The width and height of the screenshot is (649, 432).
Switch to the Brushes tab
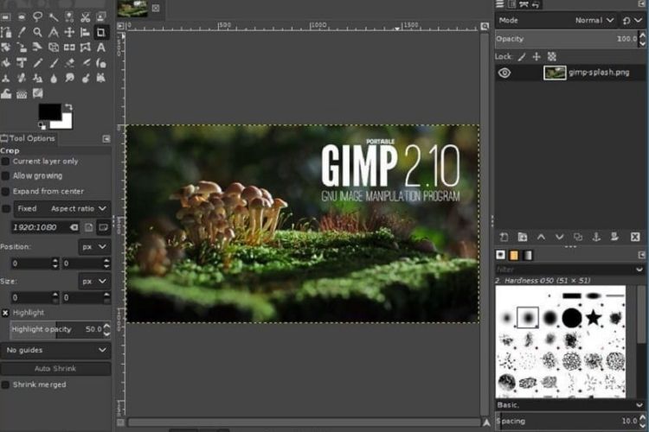500,255
